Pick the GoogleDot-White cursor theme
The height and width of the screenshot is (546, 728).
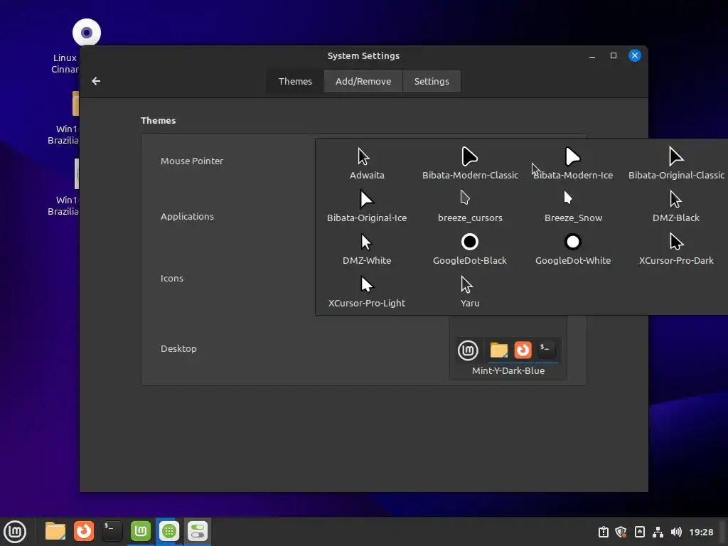573,249
